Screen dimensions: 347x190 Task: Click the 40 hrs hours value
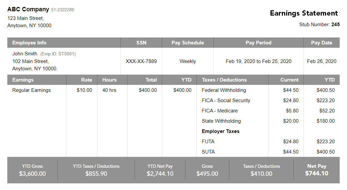tap(109, 90)
